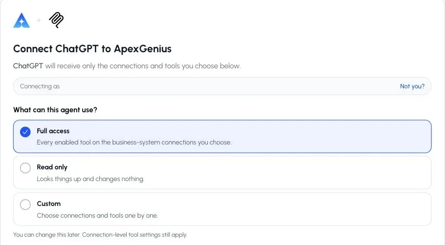This screenshot has width=445, height=245.
Task: Click the "Connecting as" account field
Action: coord(222,86)
